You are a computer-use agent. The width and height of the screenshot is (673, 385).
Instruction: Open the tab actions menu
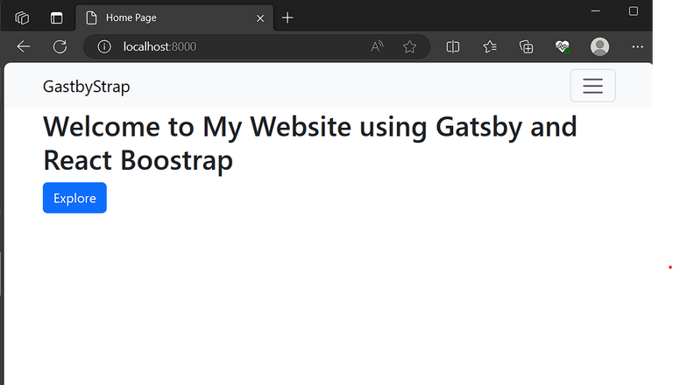(x=57, y=17)
